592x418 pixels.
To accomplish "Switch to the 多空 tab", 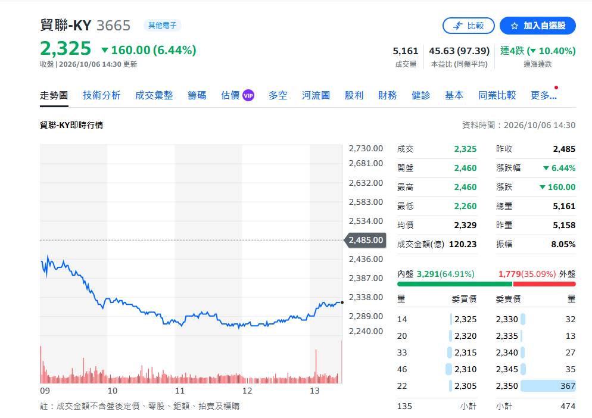I will (x=278, y=95).
